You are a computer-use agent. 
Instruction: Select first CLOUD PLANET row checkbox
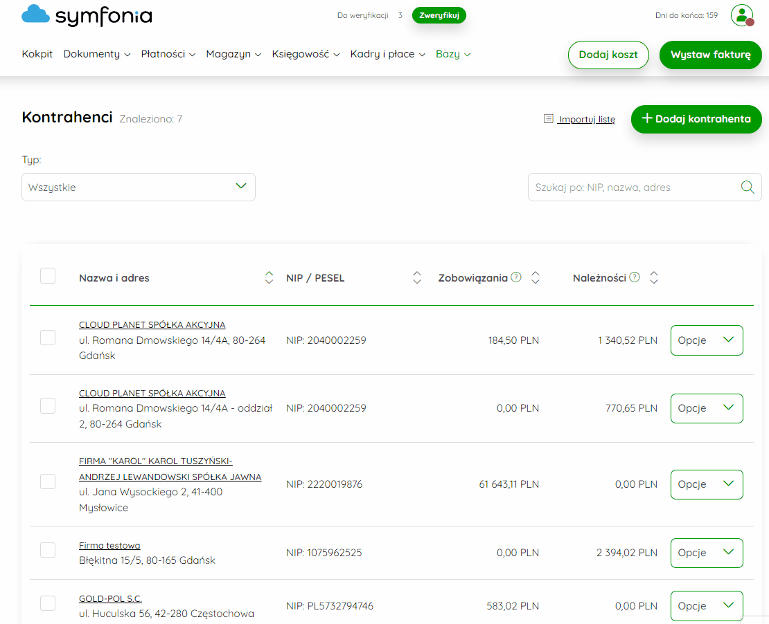(x=48, y=338)
